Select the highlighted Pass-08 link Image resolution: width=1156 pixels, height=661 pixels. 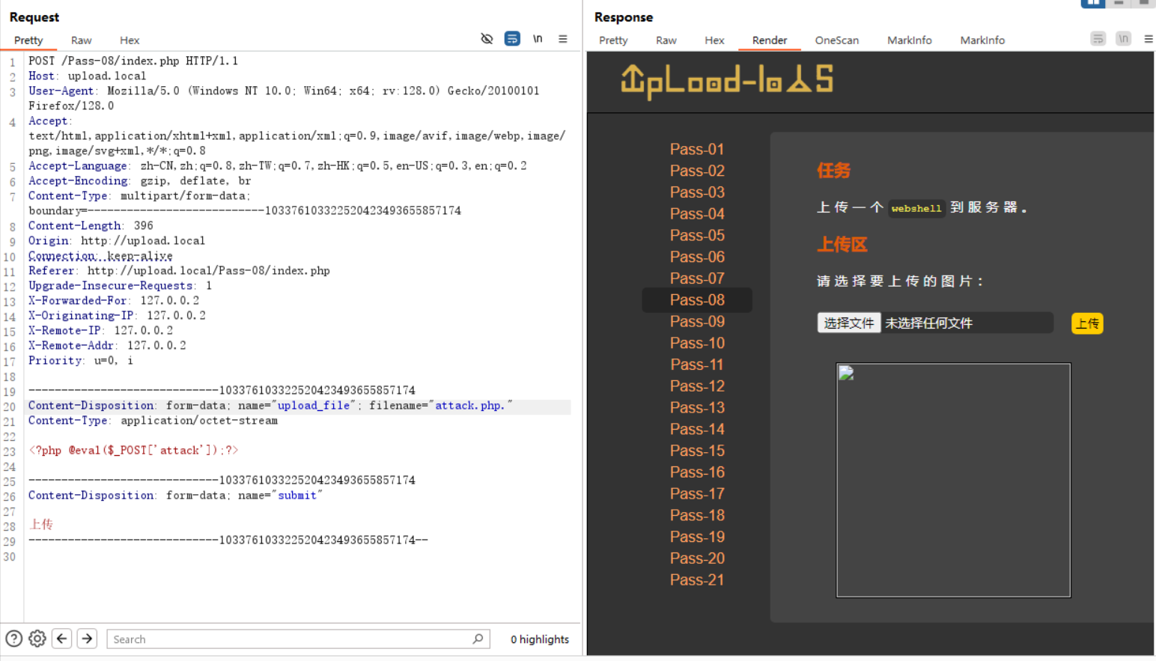pyautogui.click(x=697, y=300)
